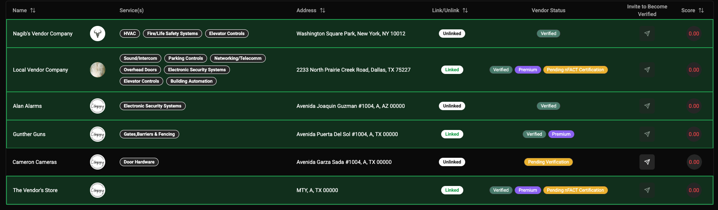Open Local Vendor Company logo image
718x210 pixels.
coord(98,70)
